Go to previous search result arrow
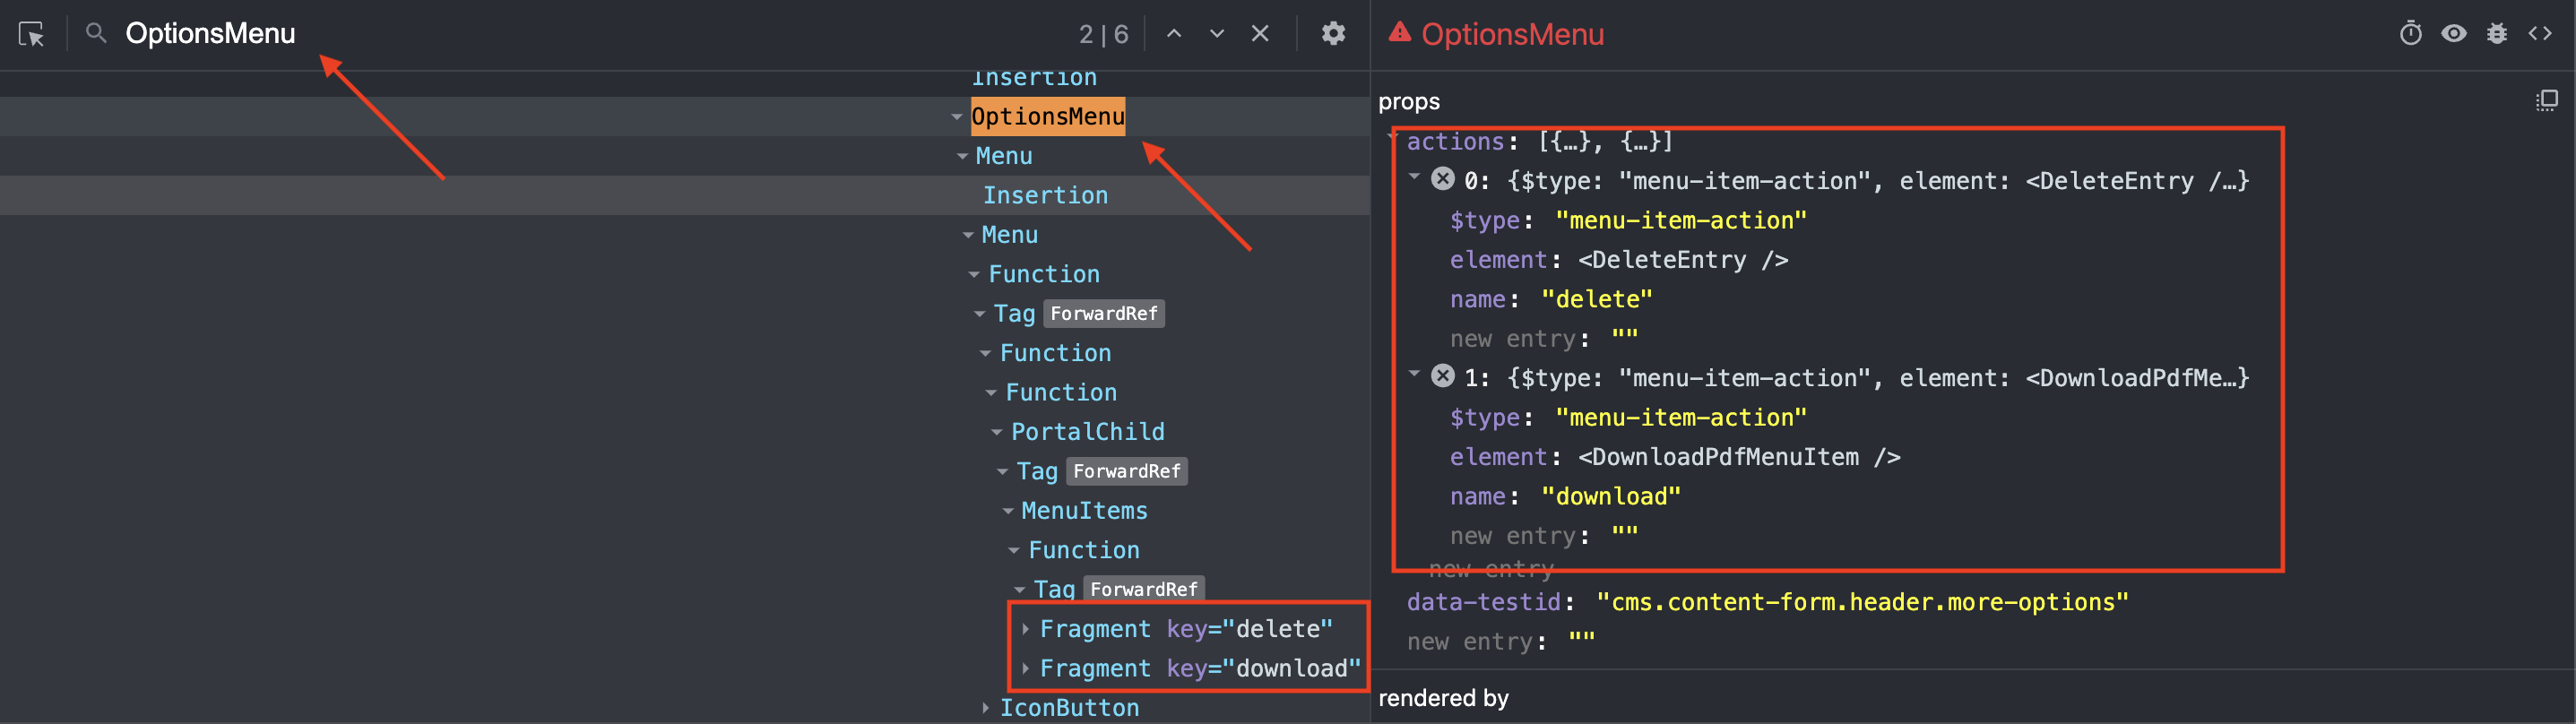 point(1174,34)
